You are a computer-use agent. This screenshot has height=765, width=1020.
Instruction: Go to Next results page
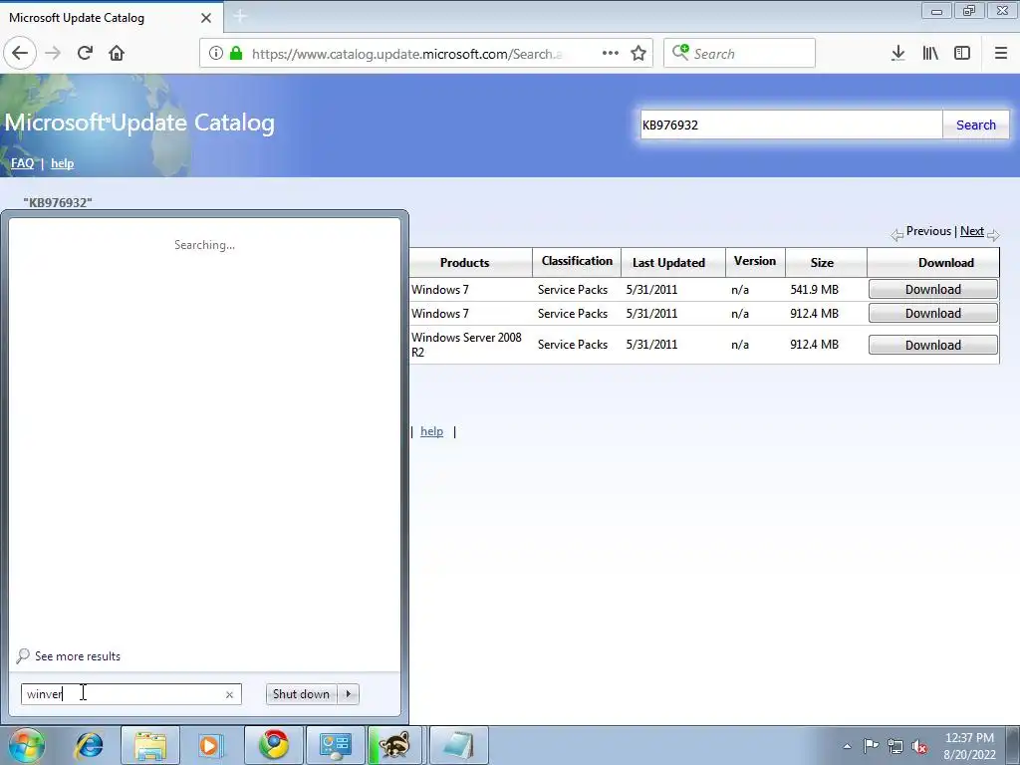972,231
